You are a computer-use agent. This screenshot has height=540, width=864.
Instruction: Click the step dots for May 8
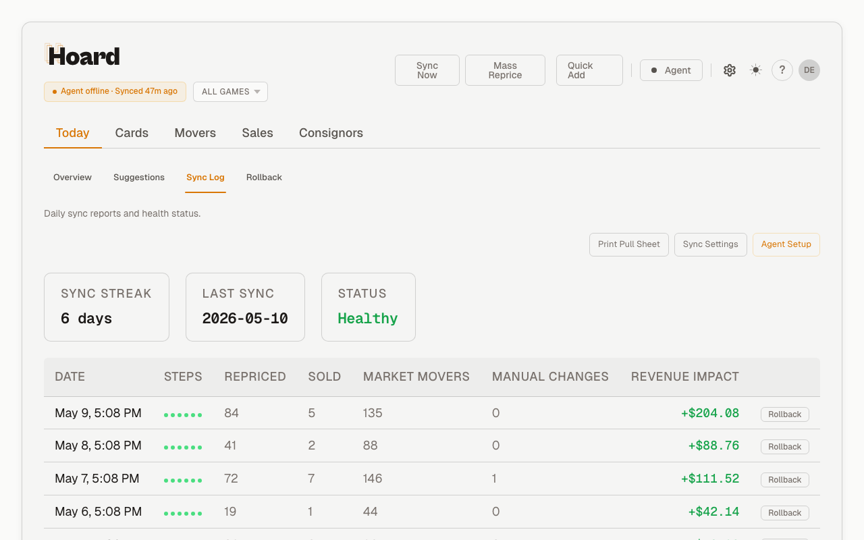(183, 447)
